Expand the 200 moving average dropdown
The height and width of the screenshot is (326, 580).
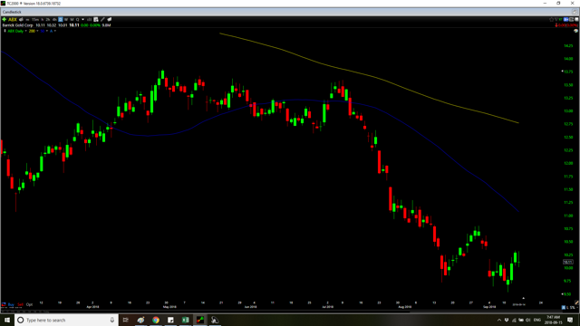click(x=37, y=31)
